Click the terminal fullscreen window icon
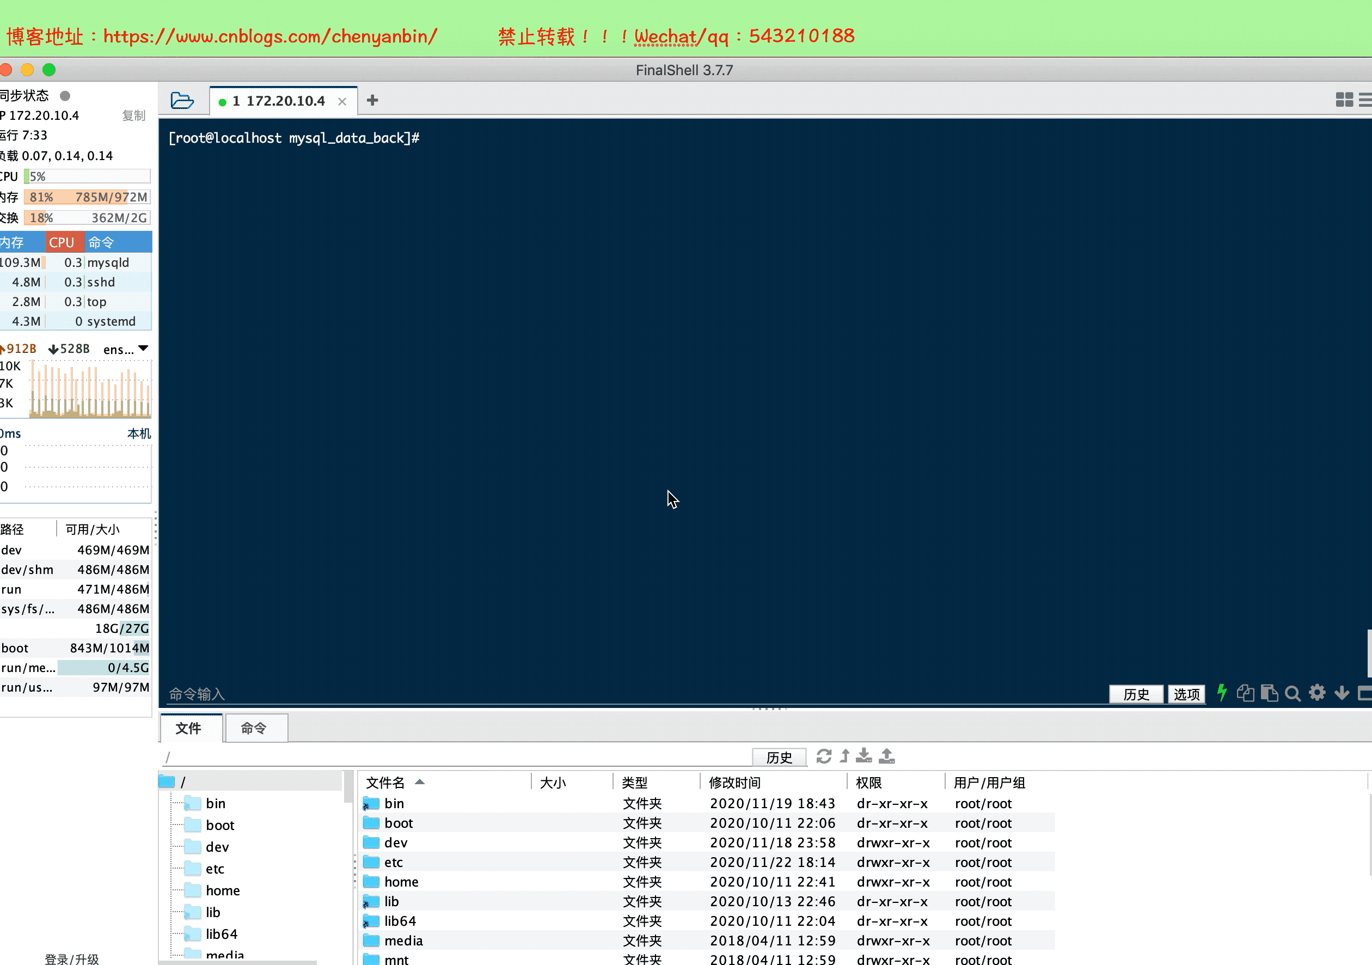This screenshot has height=965, width=1372. point(1365,693)
